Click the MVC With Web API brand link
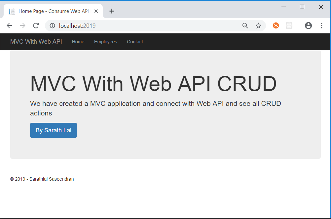This screenshot has width=331, height=219. 36,42
